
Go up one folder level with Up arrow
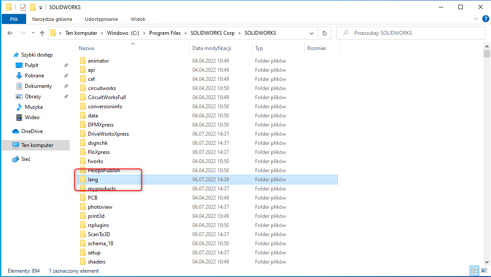(x=42, y=33)
